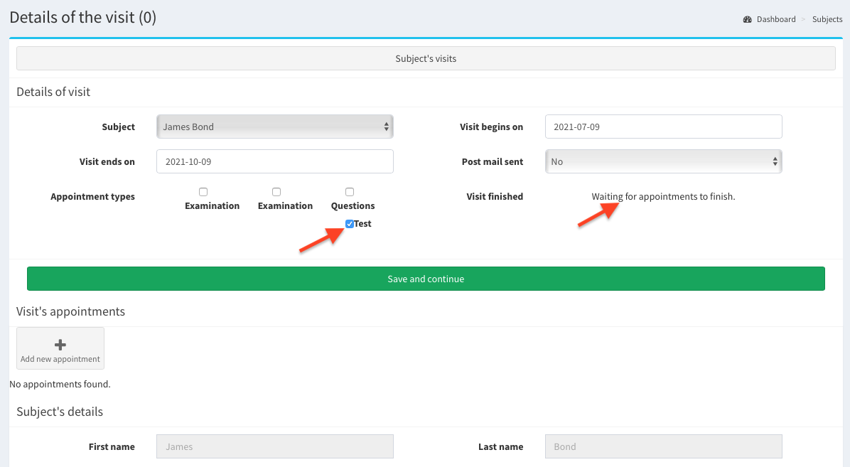Click the Visit begins on date field
Image resolution: width=850 pixels, height=467 pixels.
click(x=663, y=127)
